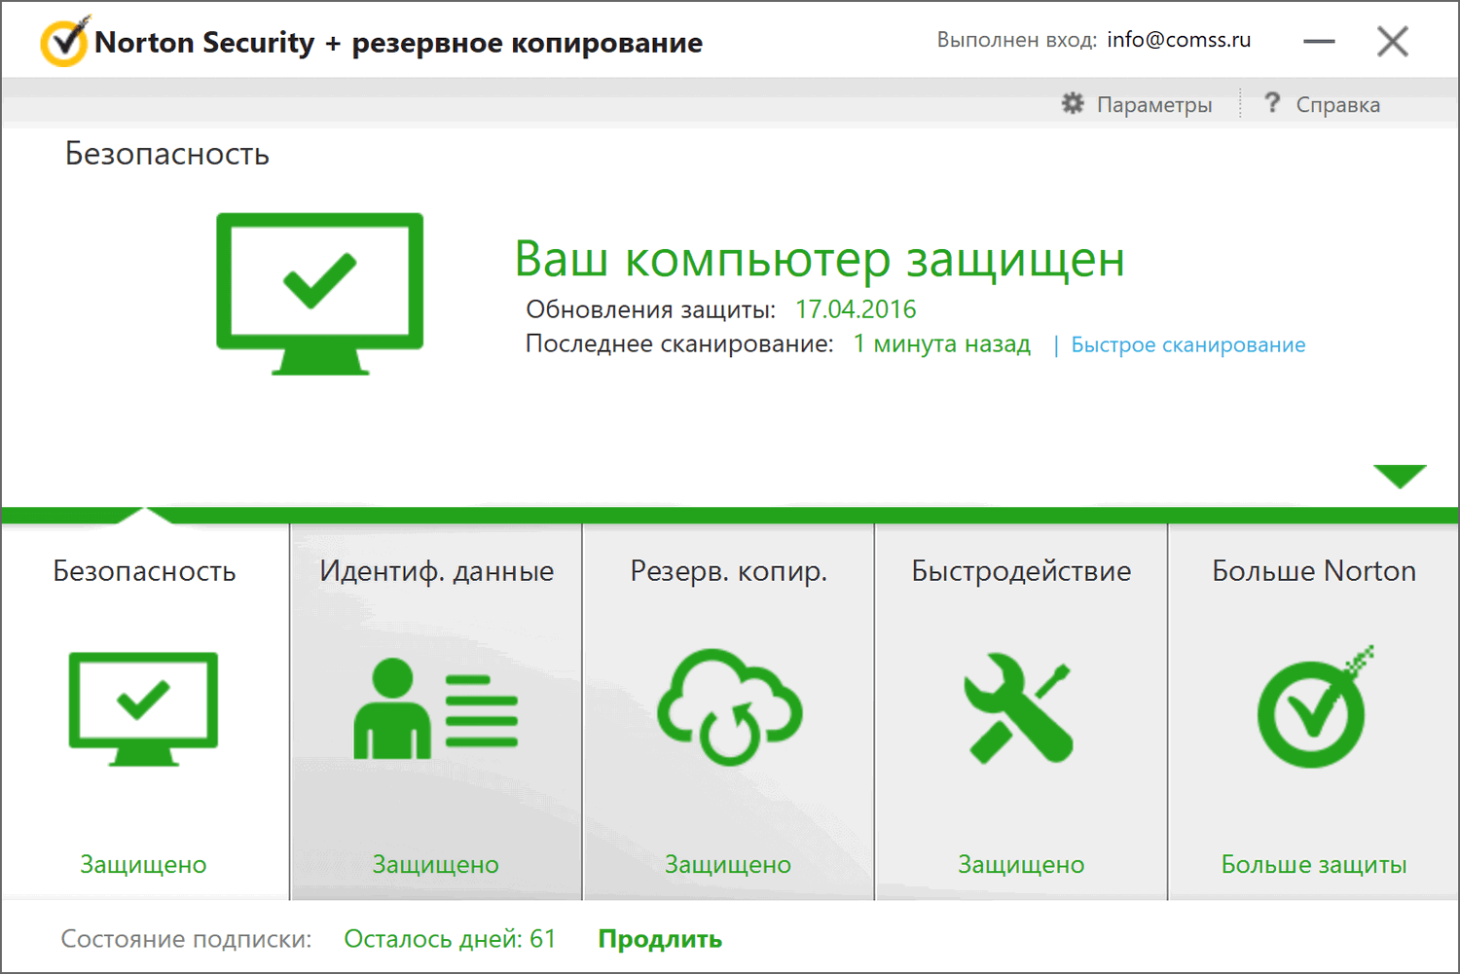Viewport: 1460px width, 974px height.
Task: Click the Norton checkmark circle icon
Action: click(1312, 710)
